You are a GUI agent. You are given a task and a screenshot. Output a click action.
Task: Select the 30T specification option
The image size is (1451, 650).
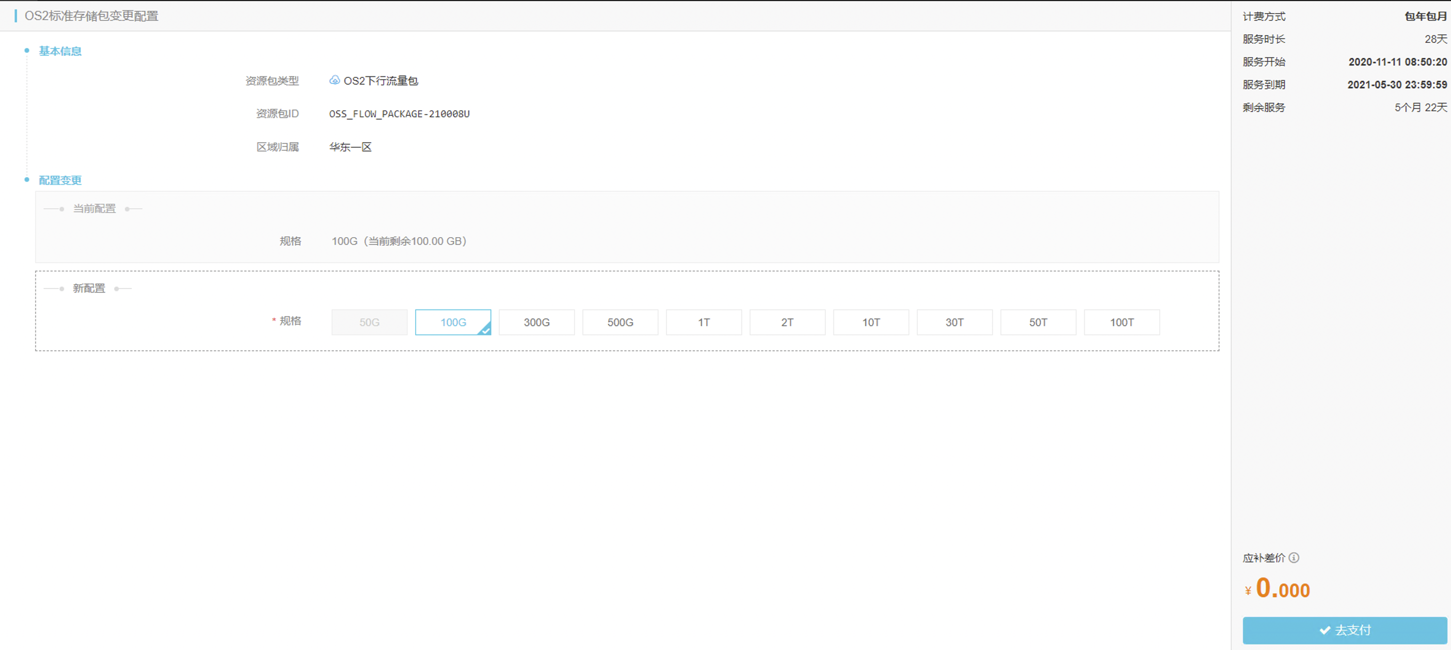954,323
